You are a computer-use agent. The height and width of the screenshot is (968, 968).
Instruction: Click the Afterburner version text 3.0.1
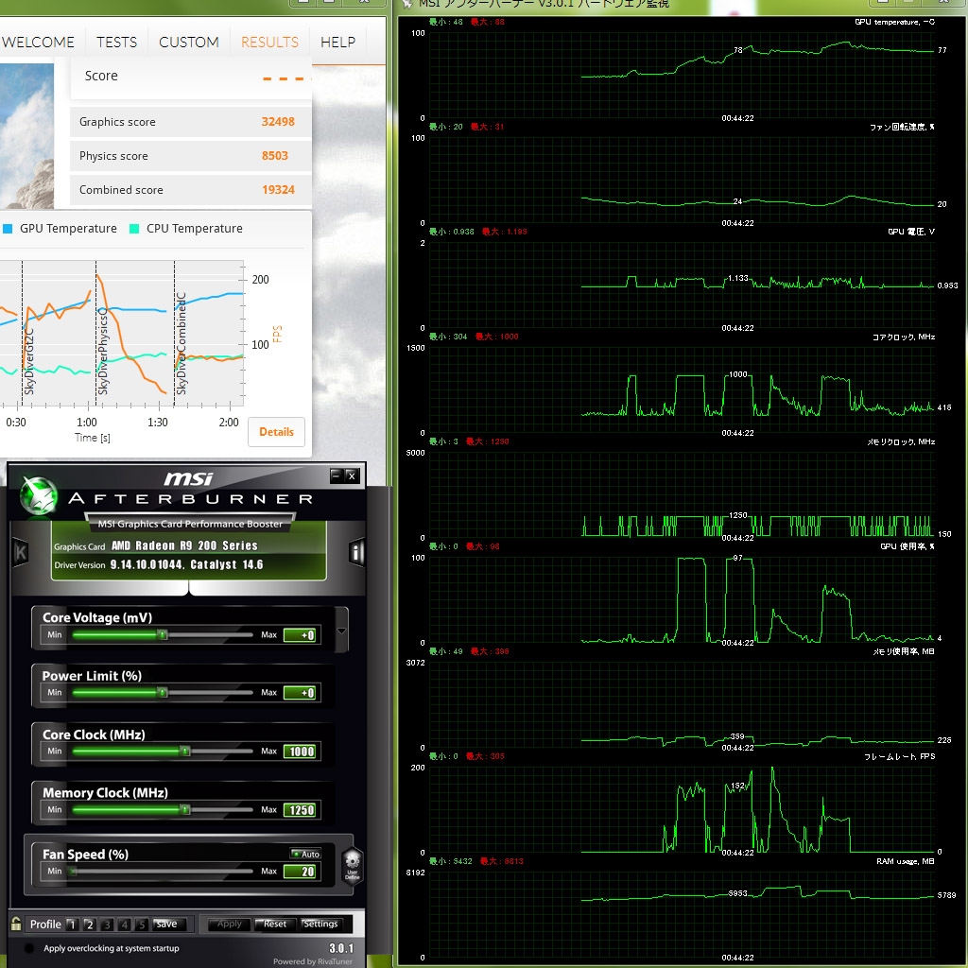341,948
